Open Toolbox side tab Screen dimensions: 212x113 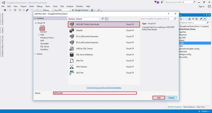click(2, 30)
